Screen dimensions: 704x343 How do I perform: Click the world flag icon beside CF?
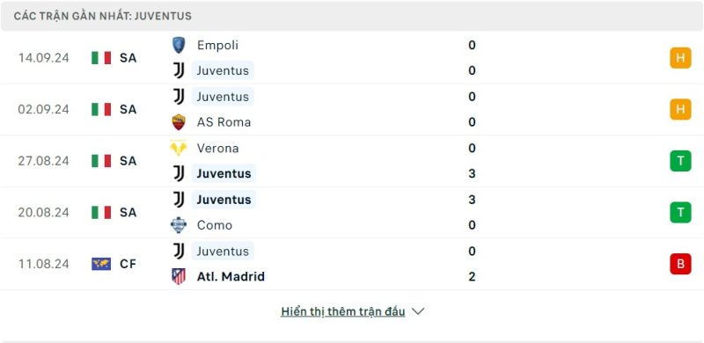[x=101, y=264]
